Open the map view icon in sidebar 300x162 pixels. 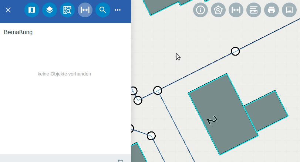pyautogui.click(x=32, y=10)
